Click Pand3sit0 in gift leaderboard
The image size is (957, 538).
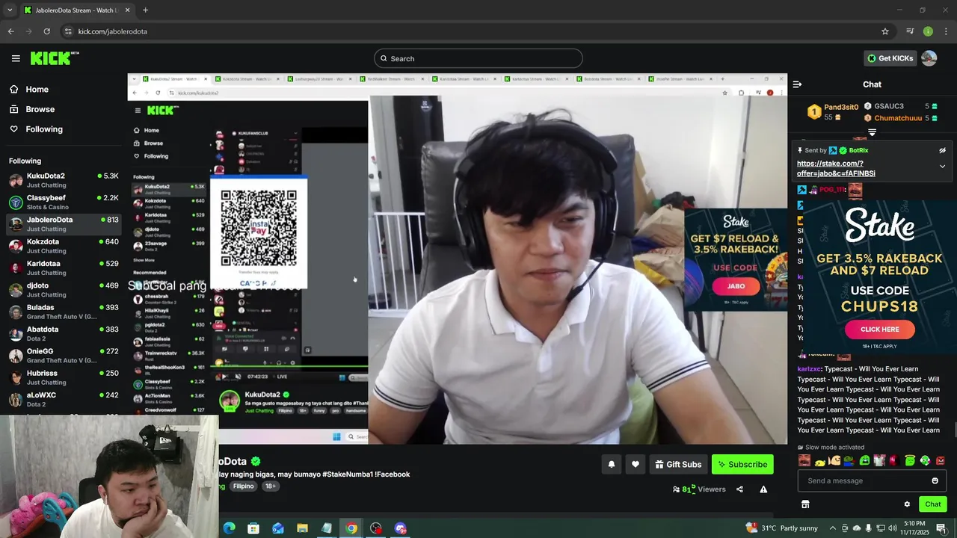[841, 107]
